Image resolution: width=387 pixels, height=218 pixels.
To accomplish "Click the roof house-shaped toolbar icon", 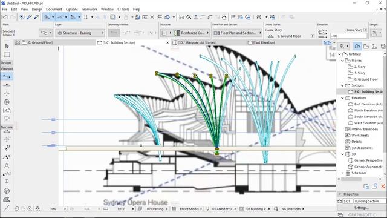I will (x=224, y=17).
